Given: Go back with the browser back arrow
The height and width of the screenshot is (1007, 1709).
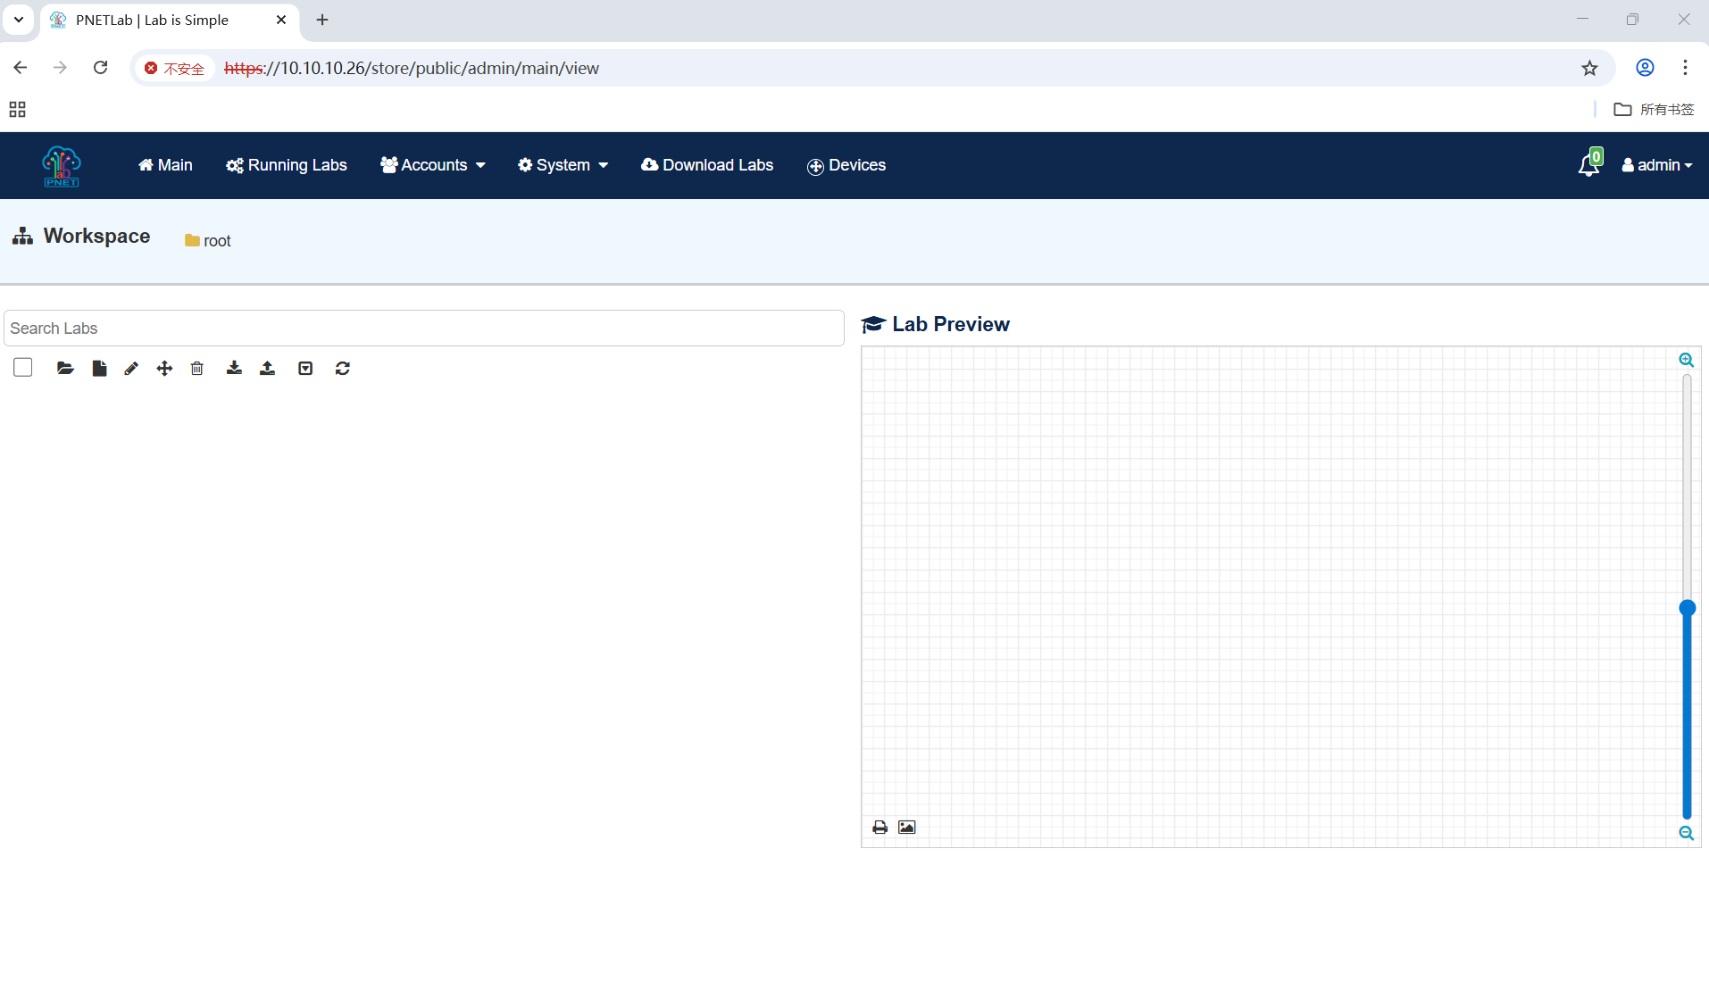Looking at the screenshot, I should (x=21, y=68).
